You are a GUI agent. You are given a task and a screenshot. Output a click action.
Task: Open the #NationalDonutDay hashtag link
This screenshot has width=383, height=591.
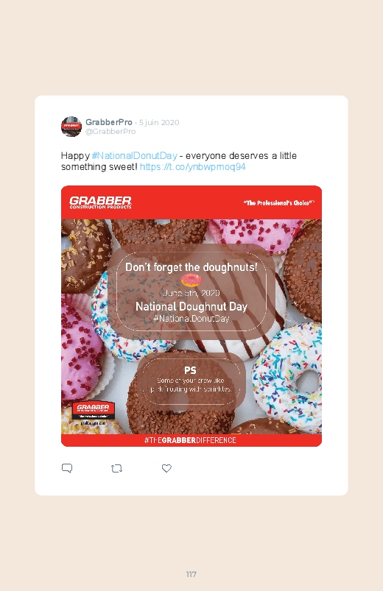click(x=134, y=156)
